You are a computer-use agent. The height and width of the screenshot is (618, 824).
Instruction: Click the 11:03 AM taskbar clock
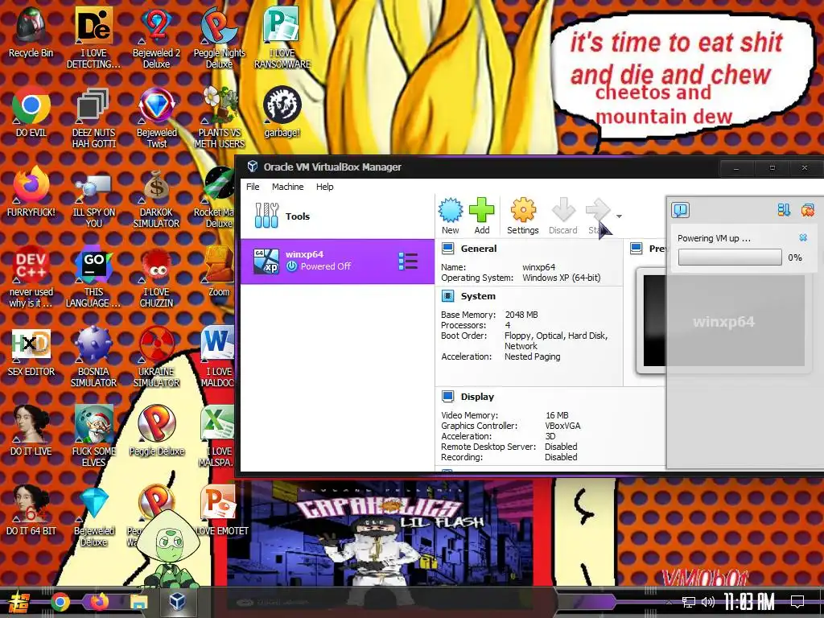749,602
